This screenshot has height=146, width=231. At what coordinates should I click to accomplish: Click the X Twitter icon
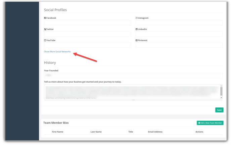tap(45, 29)
